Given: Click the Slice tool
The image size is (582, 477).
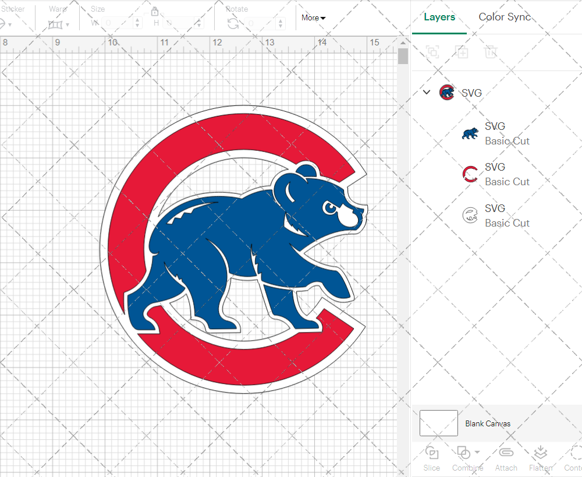Looking at the screenshot, I should 432,458.
